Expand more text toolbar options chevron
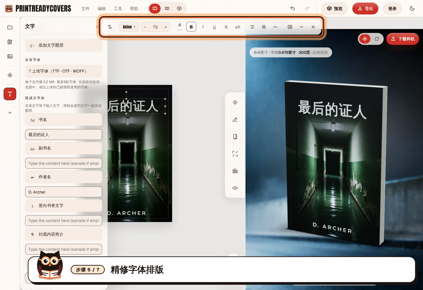This screenshot has width=423, height=290. (x=301, y=27)
